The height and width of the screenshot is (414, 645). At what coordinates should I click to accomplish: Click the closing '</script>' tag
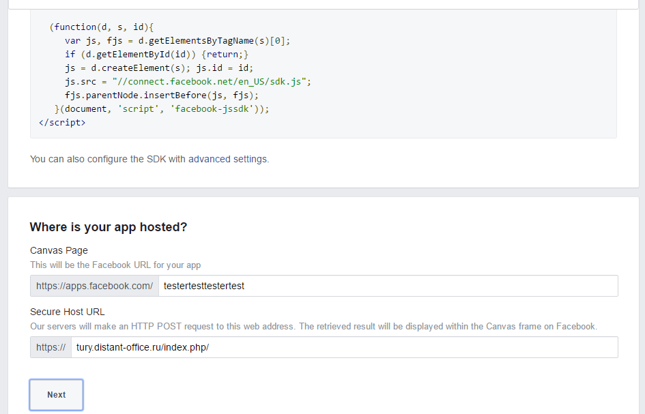[x=62, y=123]
